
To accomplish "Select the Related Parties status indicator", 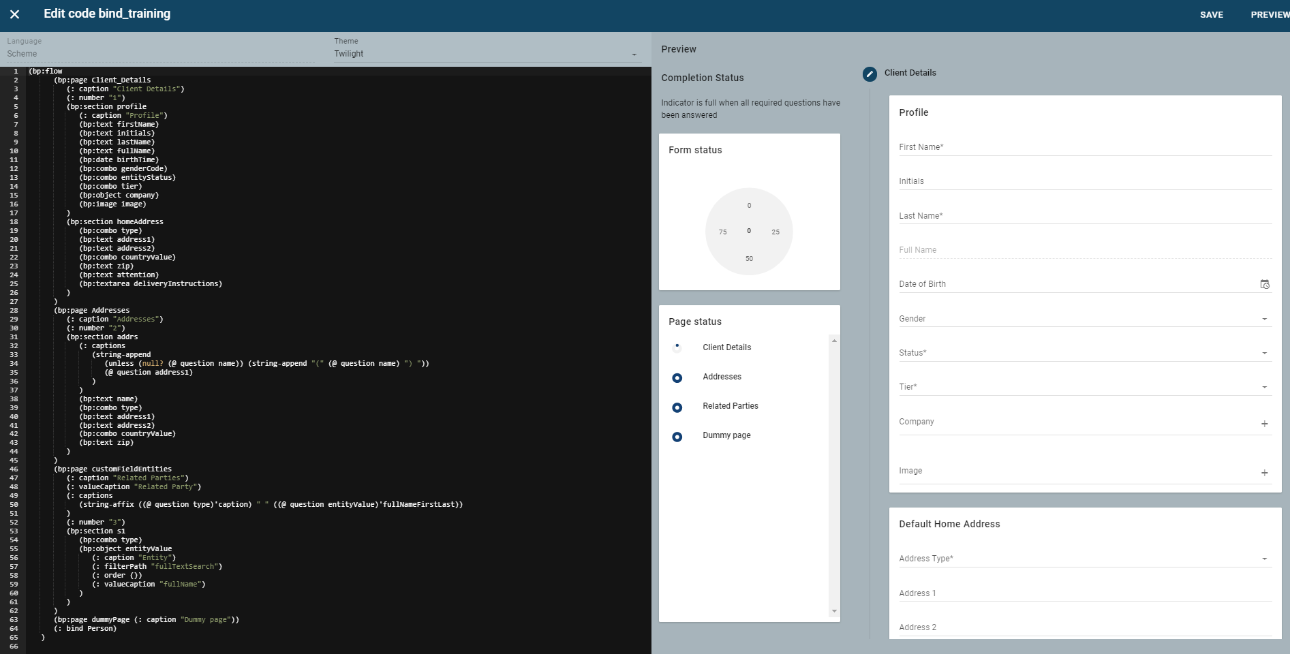I will click(x=677, y=407).
